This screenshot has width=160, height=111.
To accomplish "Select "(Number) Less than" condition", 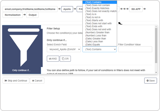I will [x=100, y=36].
